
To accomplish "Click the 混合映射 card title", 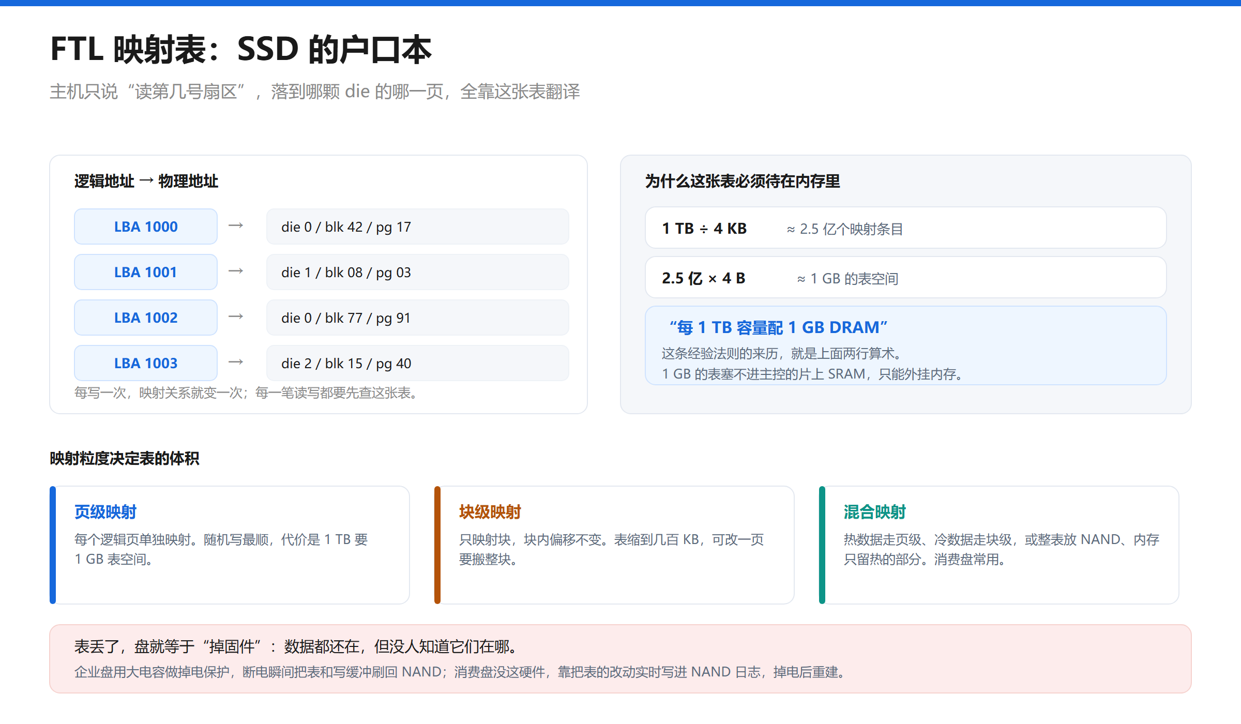I will coord(875,512).
